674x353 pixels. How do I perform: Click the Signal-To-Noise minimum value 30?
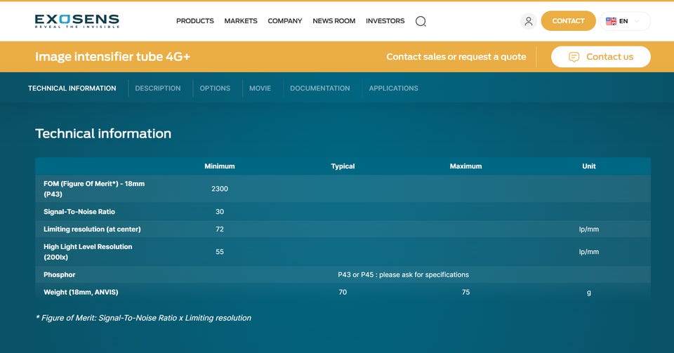(x=220, y=212)
